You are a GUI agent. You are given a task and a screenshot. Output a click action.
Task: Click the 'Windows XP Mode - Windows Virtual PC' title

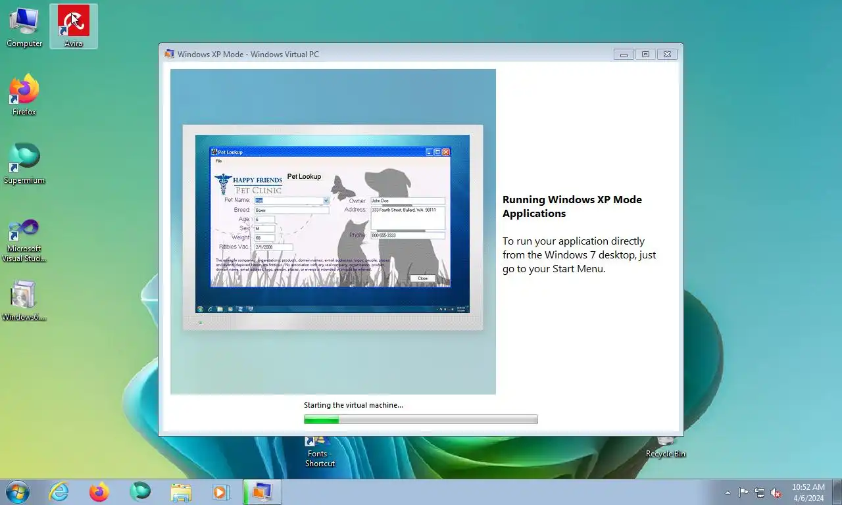pyautogui.click(x=248, y=54)
